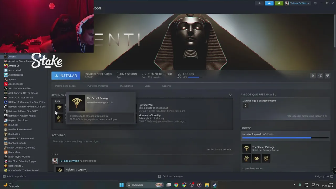Click the Tiempo de juego clock icon

point(144,76)
